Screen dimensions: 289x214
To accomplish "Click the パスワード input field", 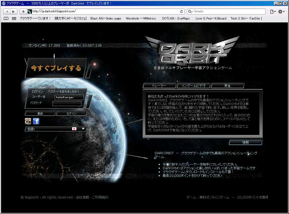I will (x=67, y=103).
